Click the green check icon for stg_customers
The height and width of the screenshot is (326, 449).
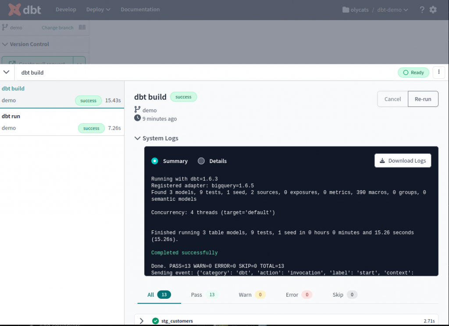(x=156, y=321)
